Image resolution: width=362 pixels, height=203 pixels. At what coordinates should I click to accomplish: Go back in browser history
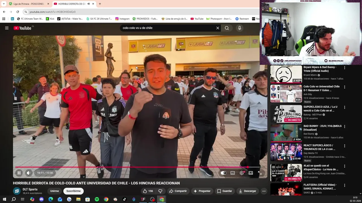4,12
